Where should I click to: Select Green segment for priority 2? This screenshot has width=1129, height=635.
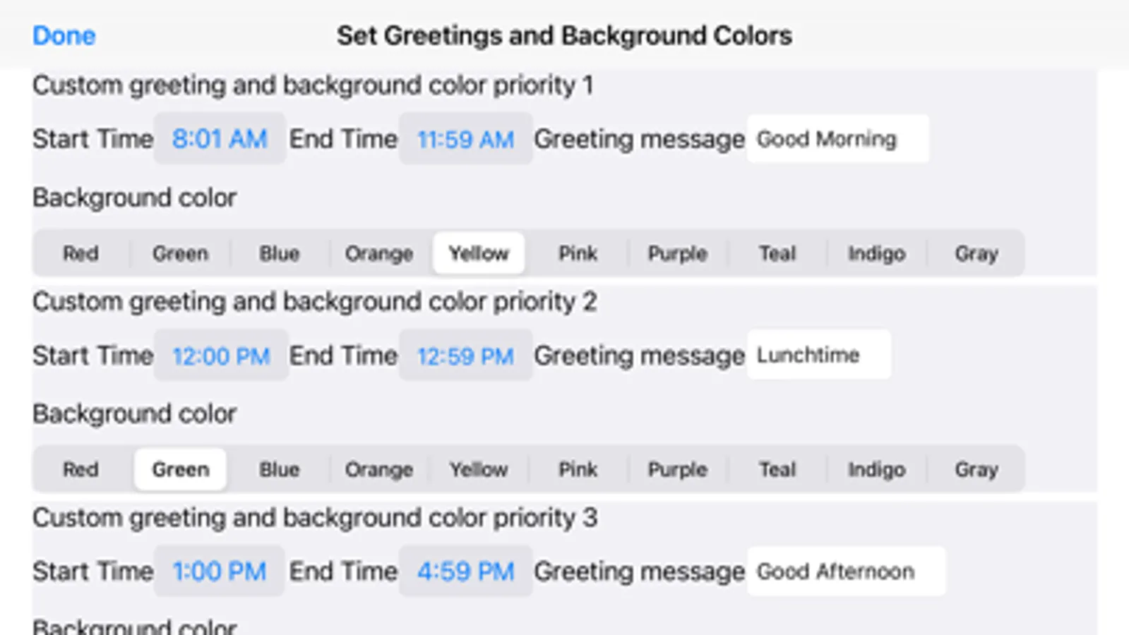[x=180, y=469]
